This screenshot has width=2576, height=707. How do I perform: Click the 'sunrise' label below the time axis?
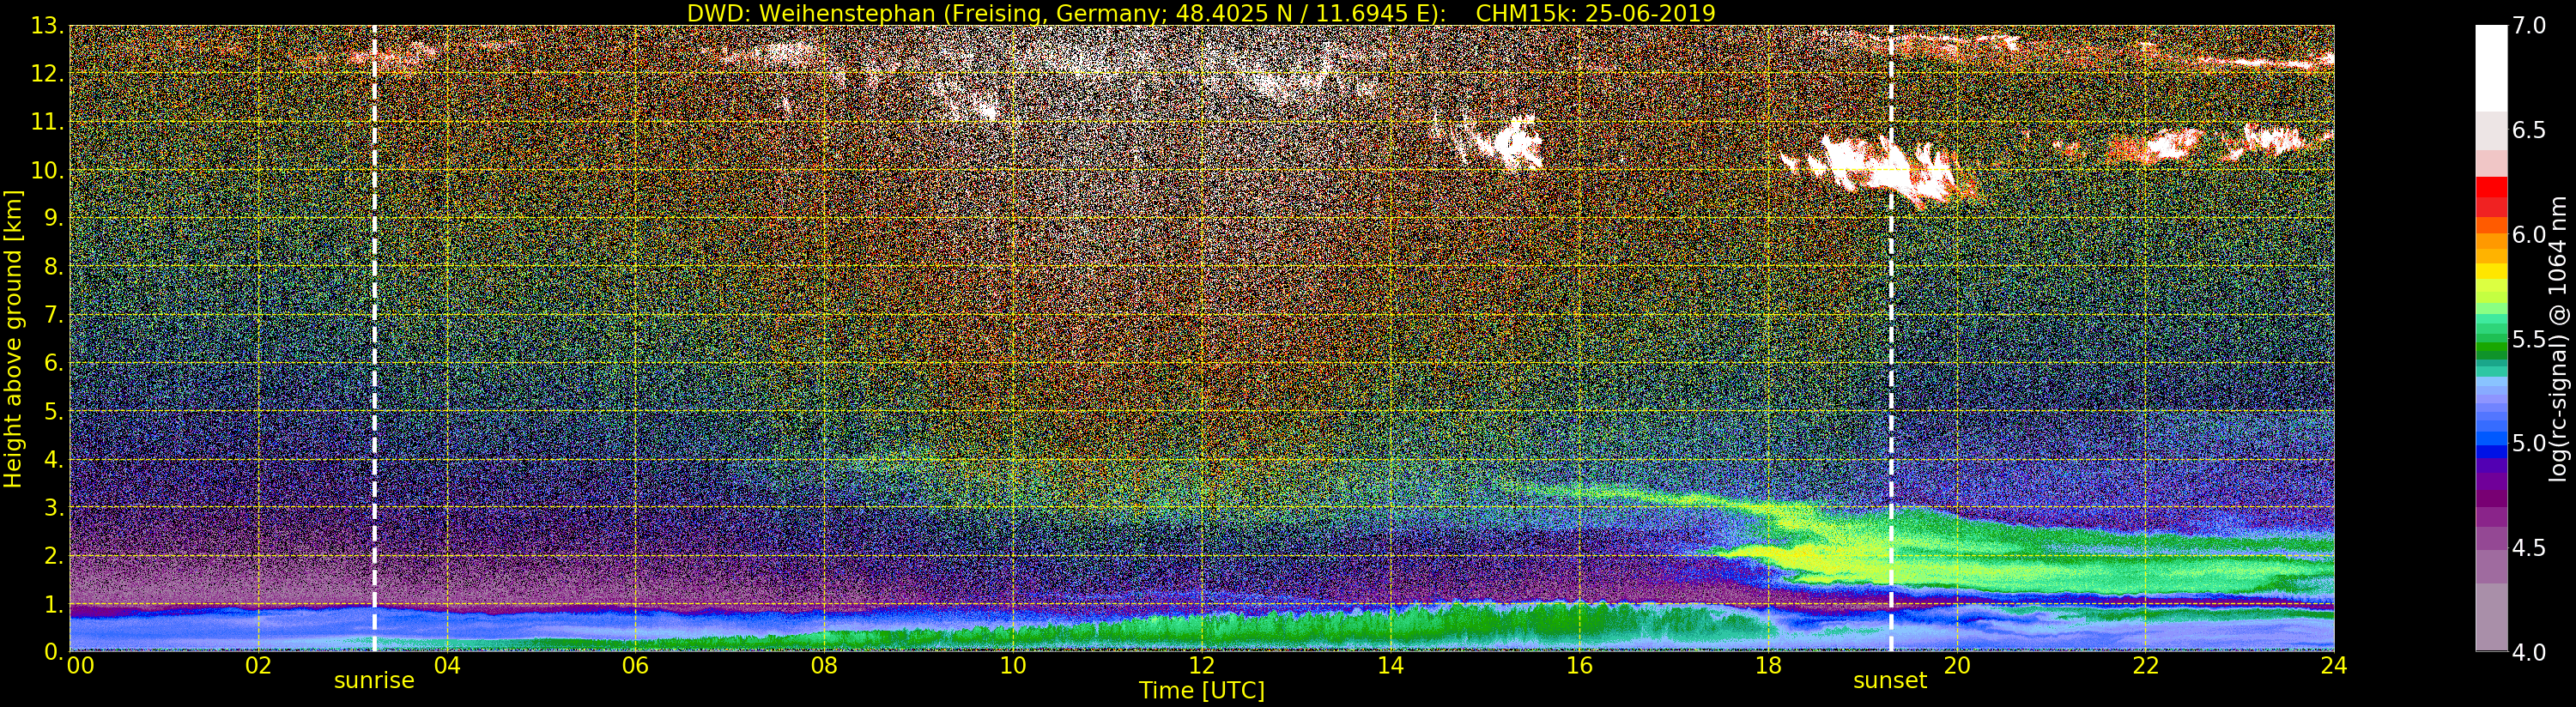coord(374,680)
